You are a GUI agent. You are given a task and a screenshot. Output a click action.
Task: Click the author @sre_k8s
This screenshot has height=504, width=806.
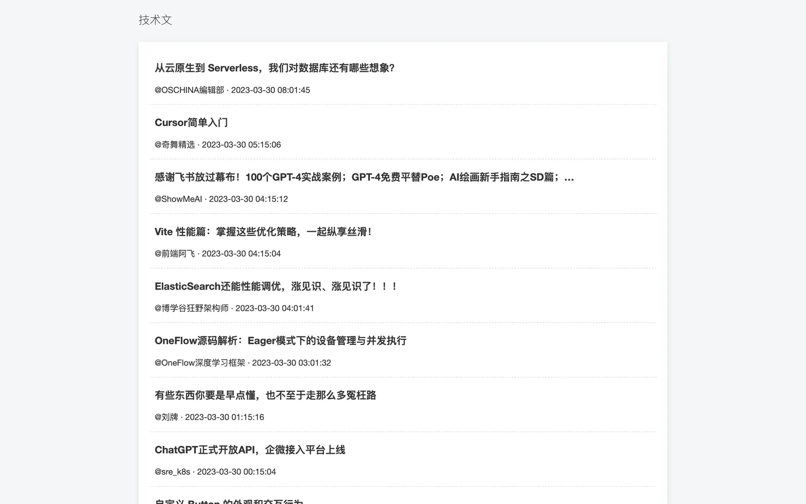point(172,472)
